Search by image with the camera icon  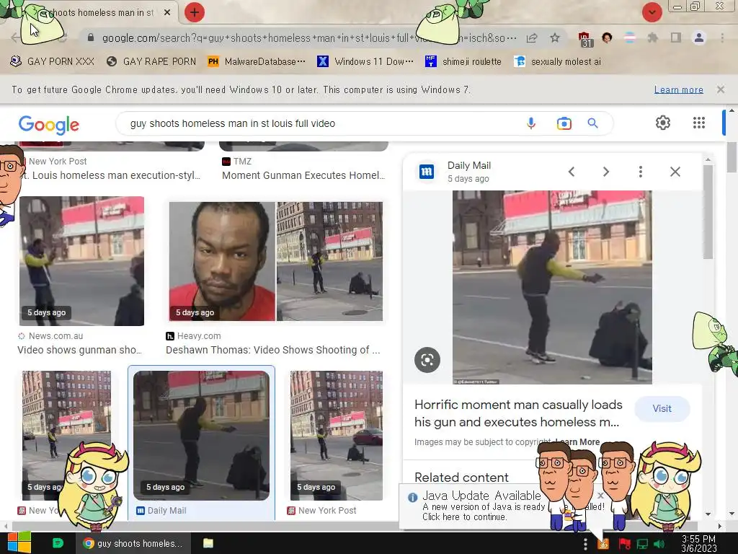(x=564, y=123)
